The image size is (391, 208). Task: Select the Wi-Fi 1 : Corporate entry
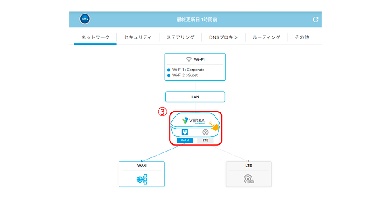pyautogui.click(x=188, y=70)
